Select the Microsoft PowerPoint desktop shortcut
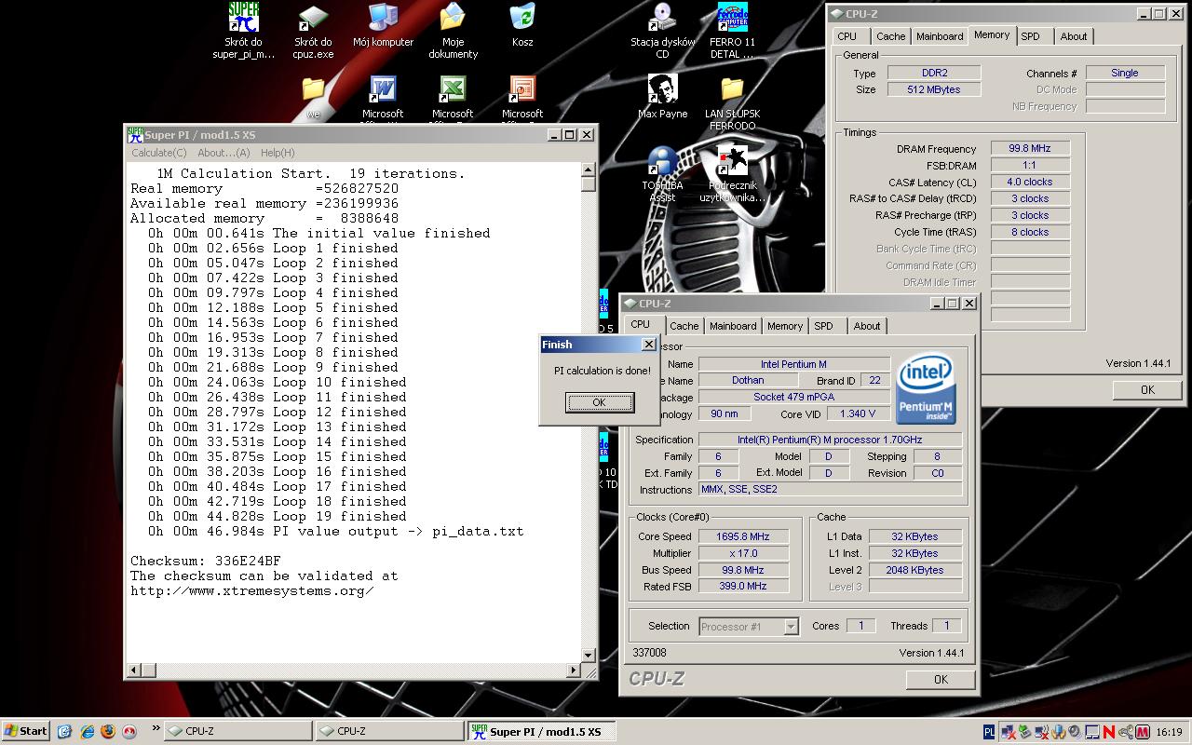 (x=522, y=89)
